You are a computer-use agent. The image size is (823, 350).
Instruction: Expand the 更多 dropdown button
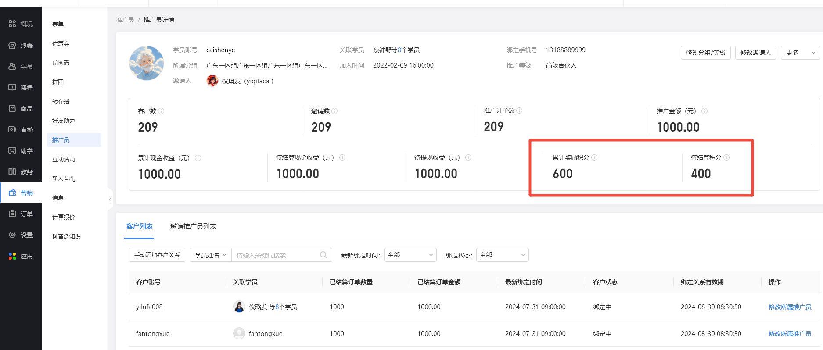800,53
